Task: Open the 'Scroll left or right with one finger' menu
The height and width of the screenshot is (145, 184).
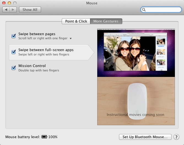Action: pyautogui.click(x=45, y=38)
